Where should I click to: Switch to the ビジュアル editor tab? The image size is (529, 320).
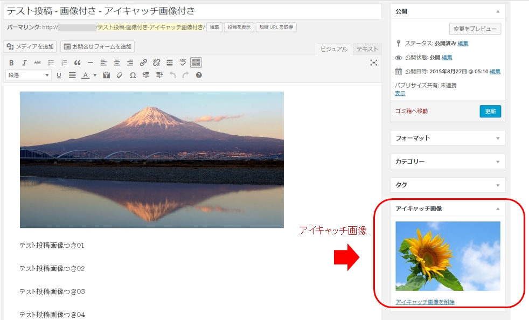click(333, 49)
